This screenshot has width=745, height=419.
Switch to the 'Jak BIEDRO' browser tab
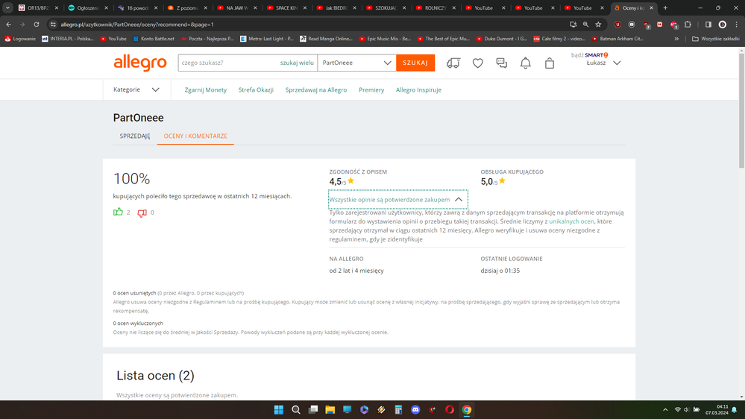click(336, 7)
